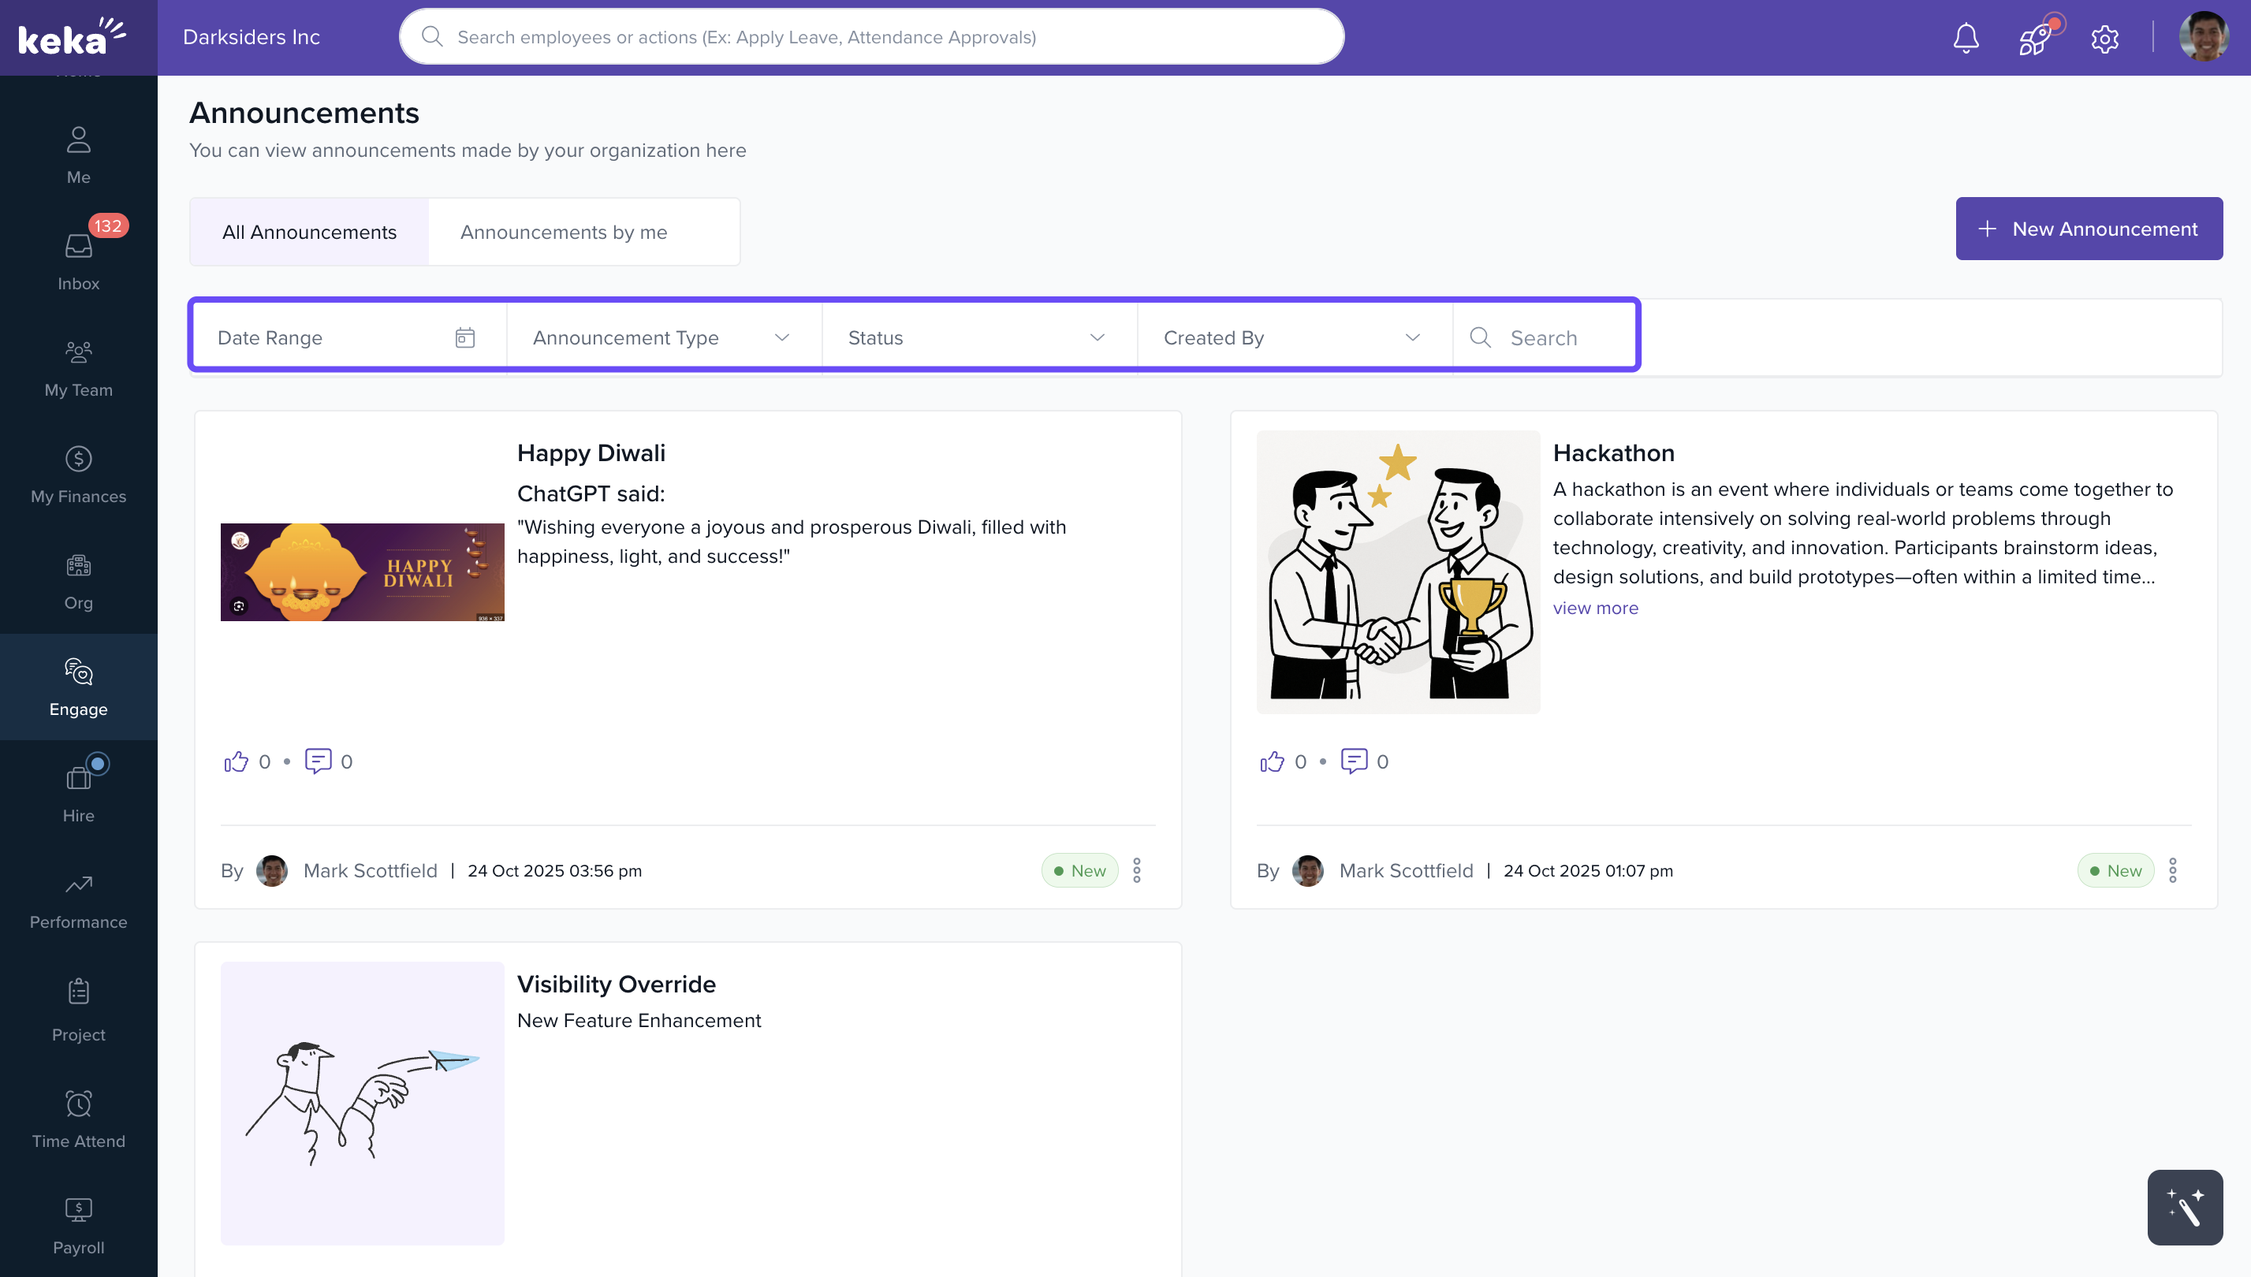Click the New Announcement button

[2089, 229]
